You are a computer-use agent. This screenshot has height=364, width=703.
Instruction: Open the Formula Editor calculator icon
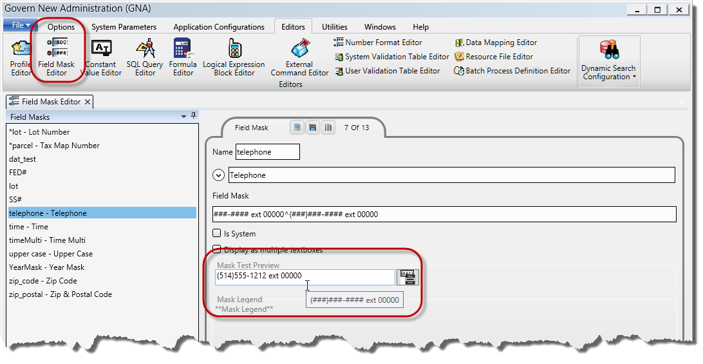(x=183, y=57)
